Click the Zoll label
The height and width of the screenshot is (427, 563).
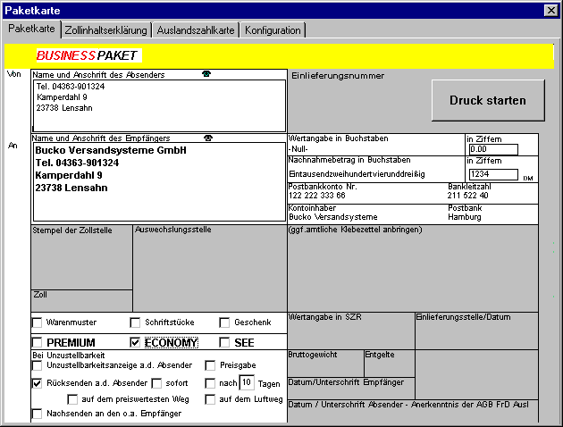[x=40, y=295]
